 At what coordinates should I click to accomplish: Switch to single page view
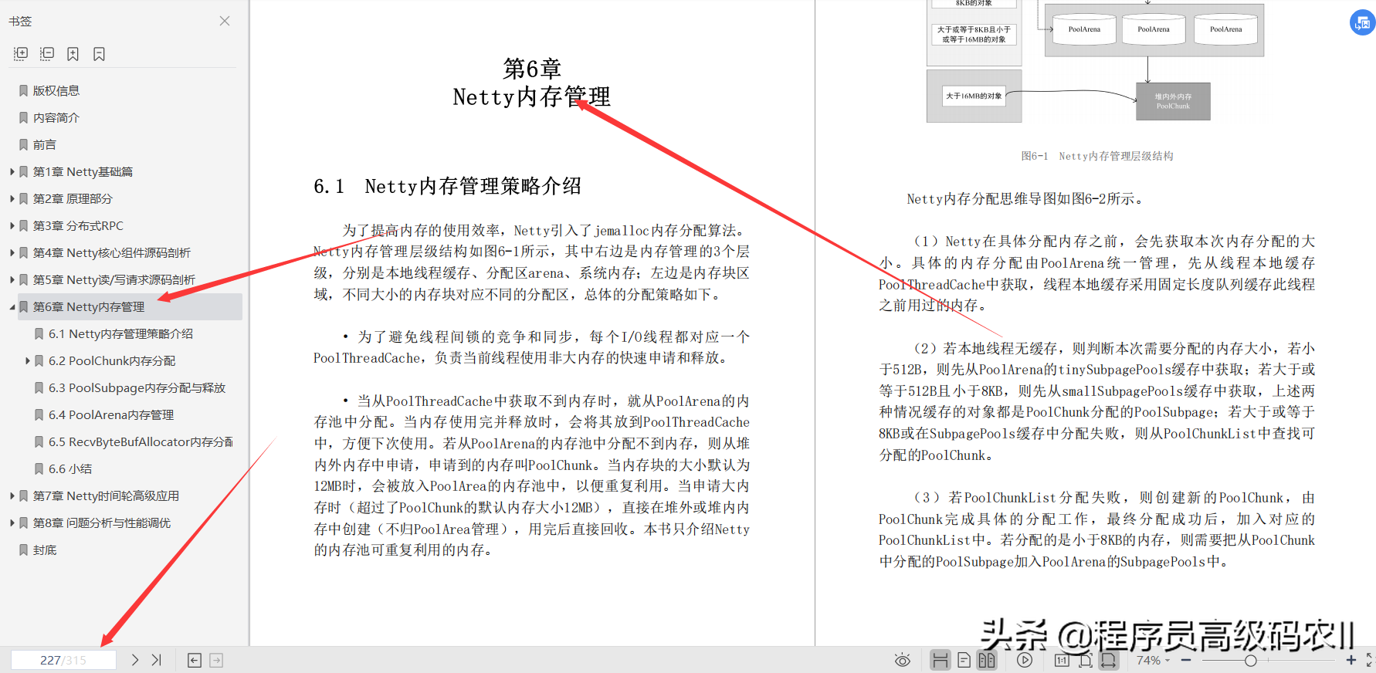pos(964,660)
